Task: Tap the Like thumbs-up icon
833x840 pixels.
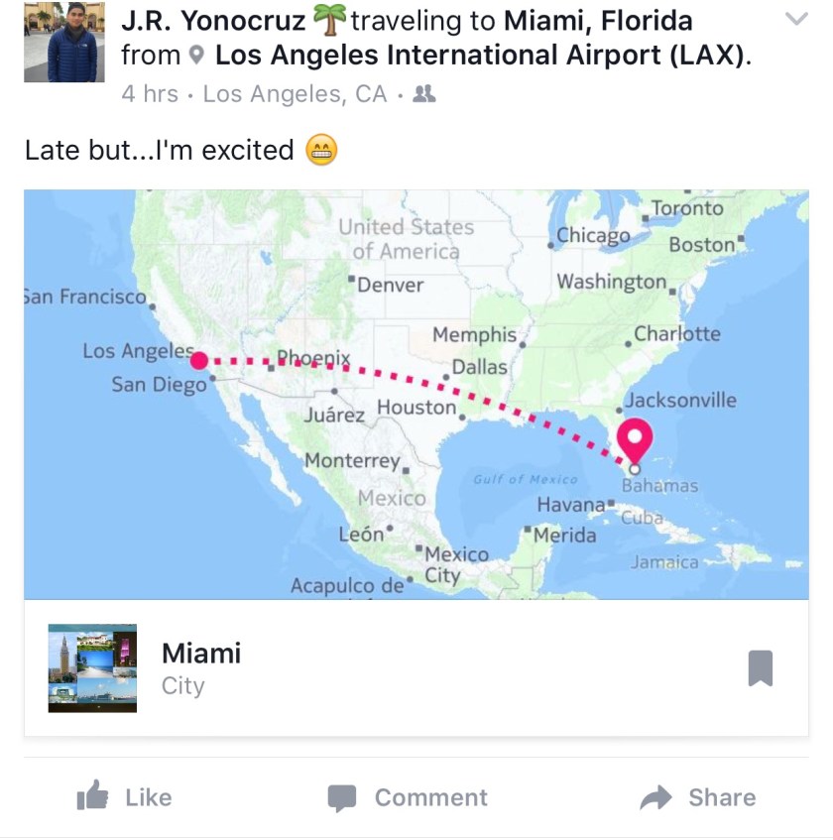Action: tap(93, 796)
